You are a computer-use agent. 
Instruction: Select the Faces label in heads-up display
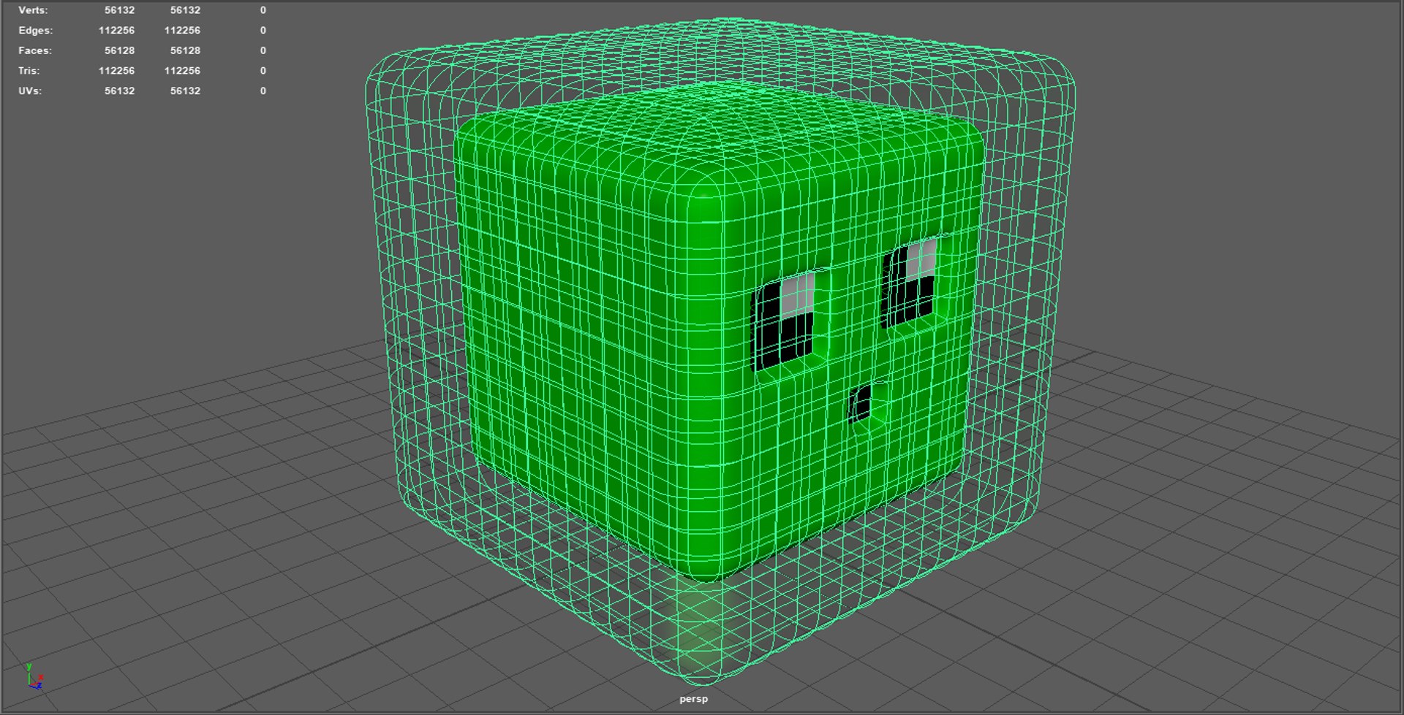(x=35, y=50)
